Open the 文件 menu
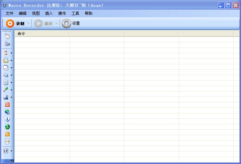 coord(9,13)
